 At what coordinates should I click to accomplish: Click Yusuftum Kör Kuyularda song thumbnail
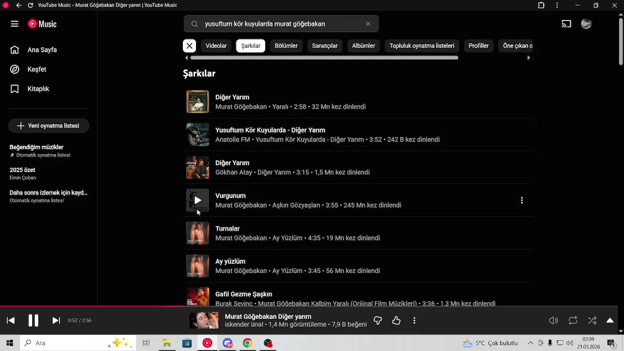(197, 135)
